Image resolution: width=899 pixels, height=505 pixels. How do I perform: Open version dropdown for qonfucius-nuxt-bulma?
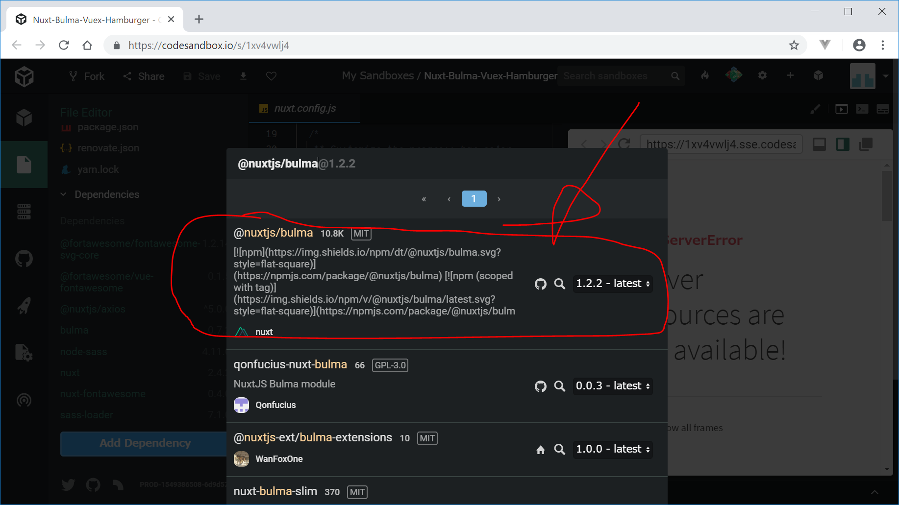pos(612,386)
